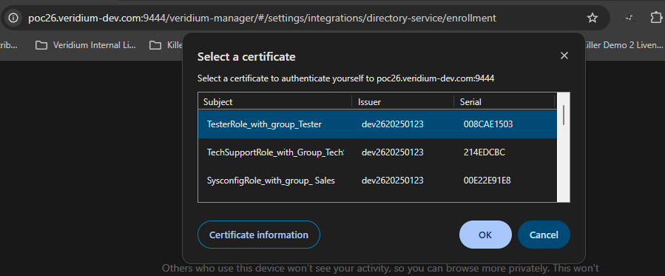Screen dimensions: 665x276
Task: Click the Serial column header
Action: pyautogui.click(x=504, y=102)
